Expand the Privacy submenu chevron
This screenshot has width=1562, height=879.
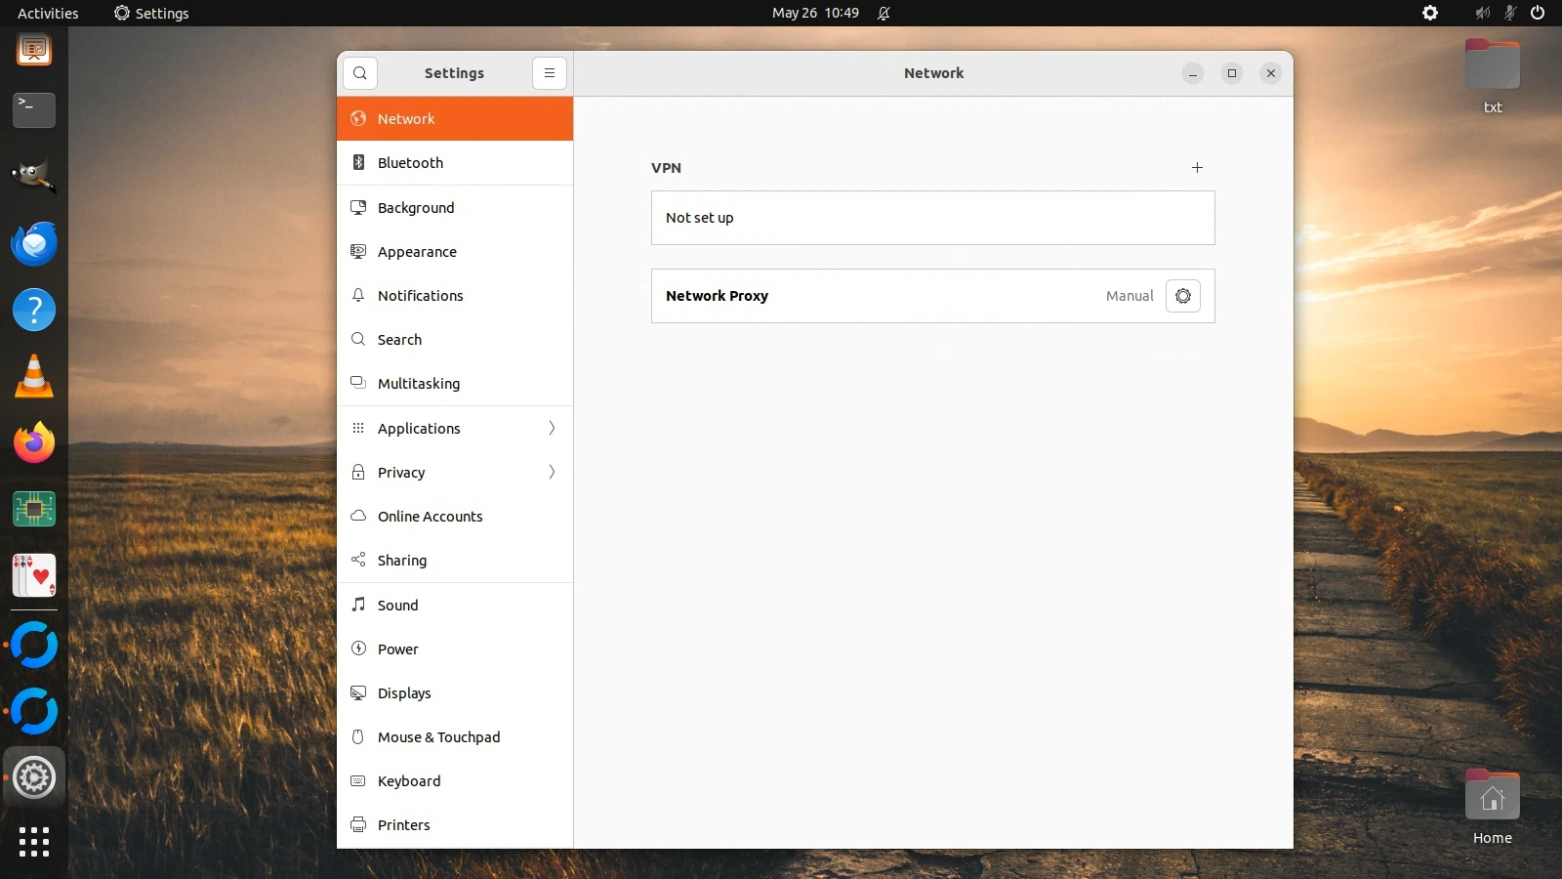tap(552, 473)
